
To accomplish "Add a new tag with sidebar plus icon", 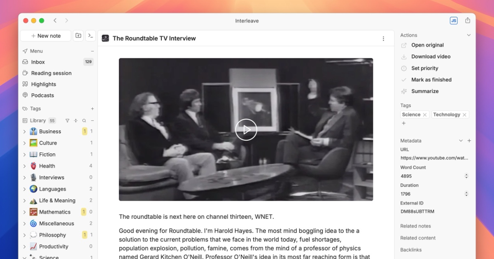I will (92, 109).
